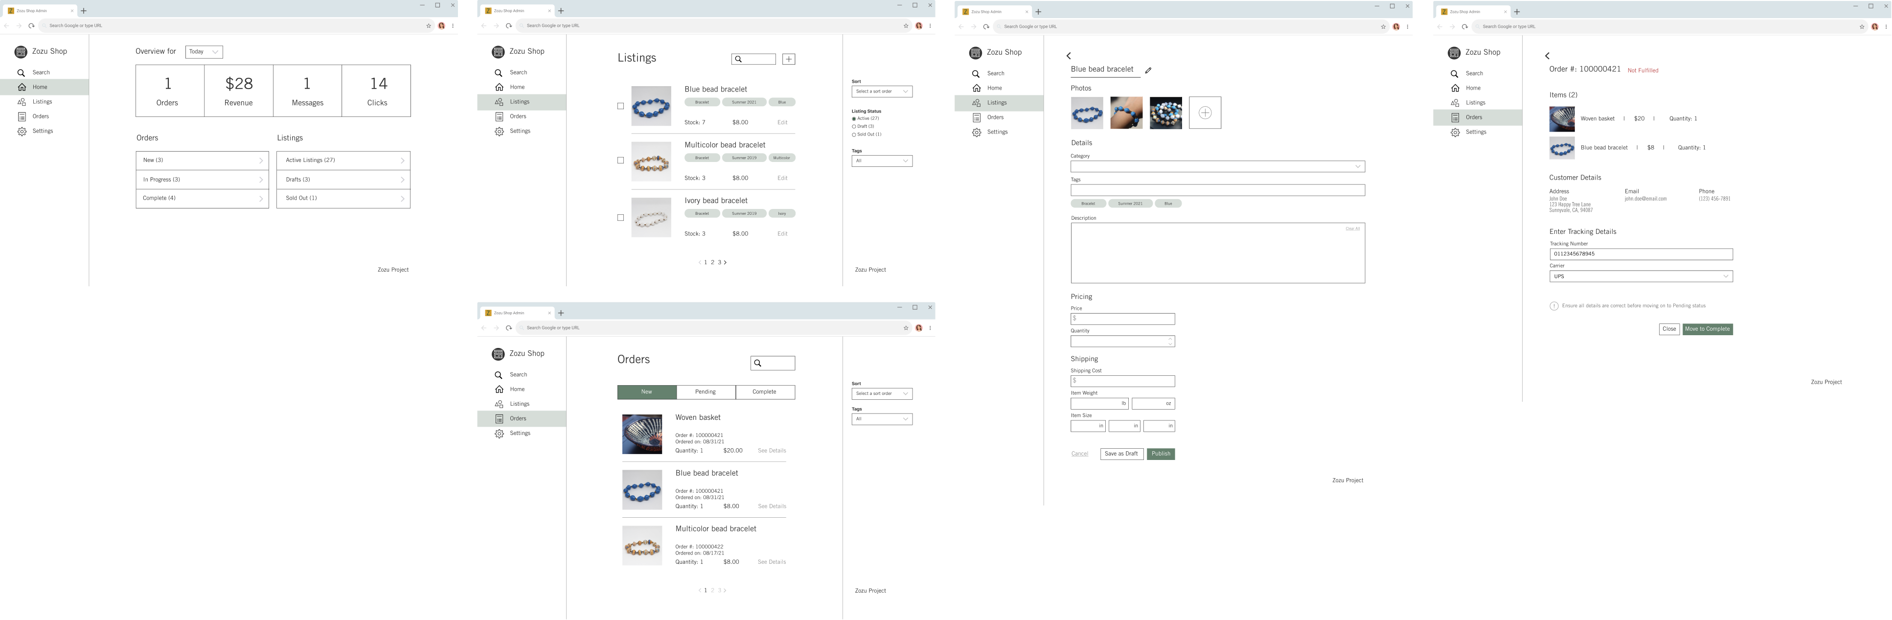Switch to the Pending orders tab
This screenshot has width=1892, height=620.
[x=706, y=391]
